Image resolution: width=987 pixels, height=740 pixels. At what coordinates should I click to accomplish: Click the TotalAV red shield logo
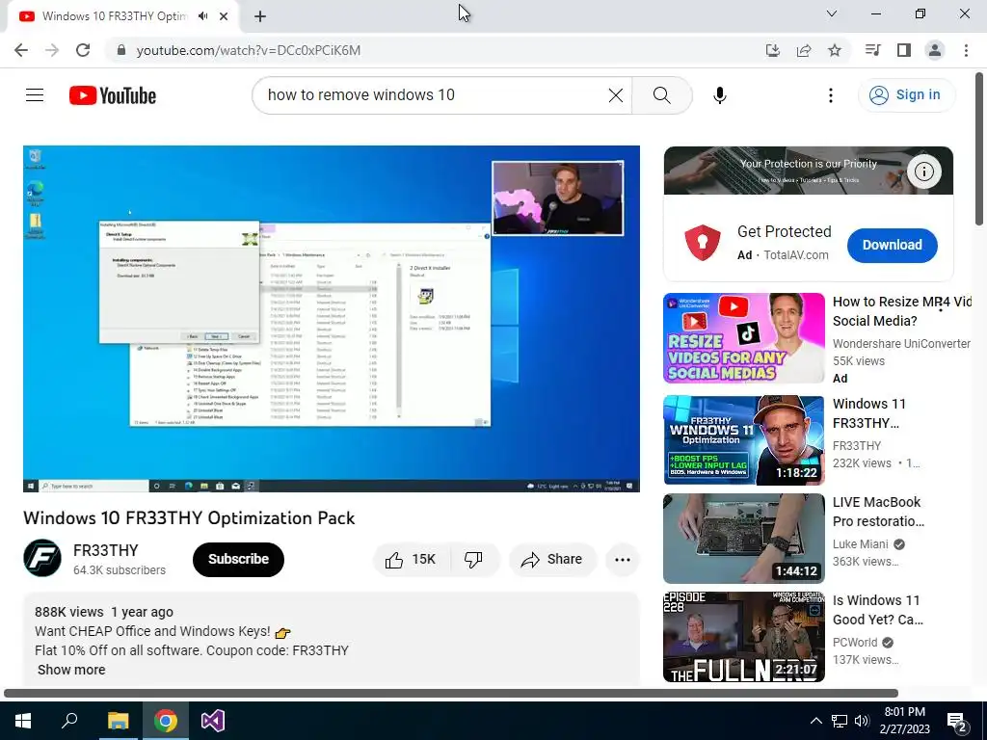(703, 243)
